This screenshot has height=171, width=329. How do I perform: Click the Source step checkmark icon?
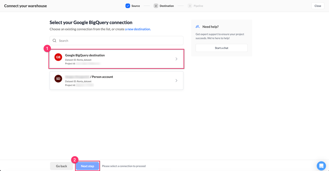pos(128,6)
